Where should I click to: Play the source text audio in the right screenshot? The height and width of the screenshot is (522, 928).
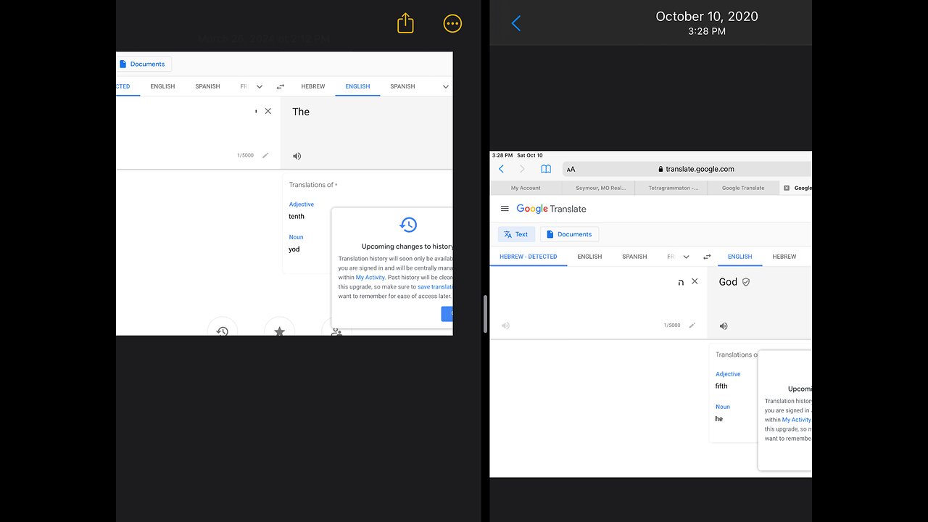pos(505,326)
